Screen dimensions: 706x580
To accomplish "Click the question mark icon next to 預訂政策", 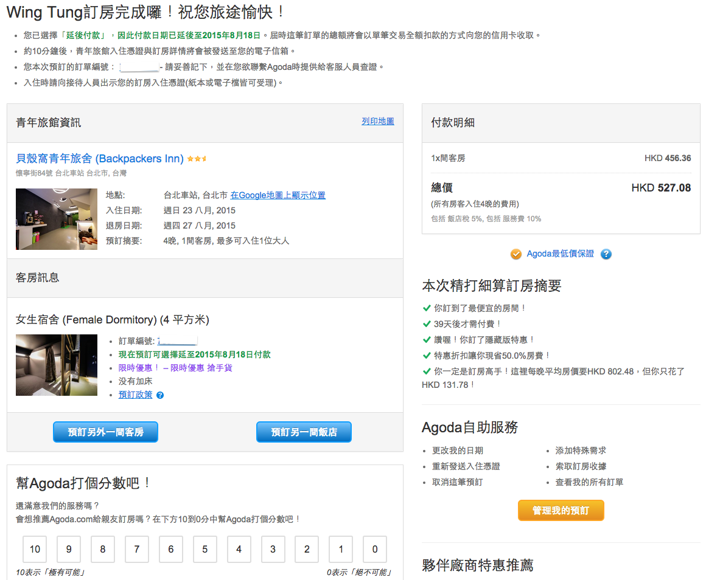I will click(x=160, y=395).
